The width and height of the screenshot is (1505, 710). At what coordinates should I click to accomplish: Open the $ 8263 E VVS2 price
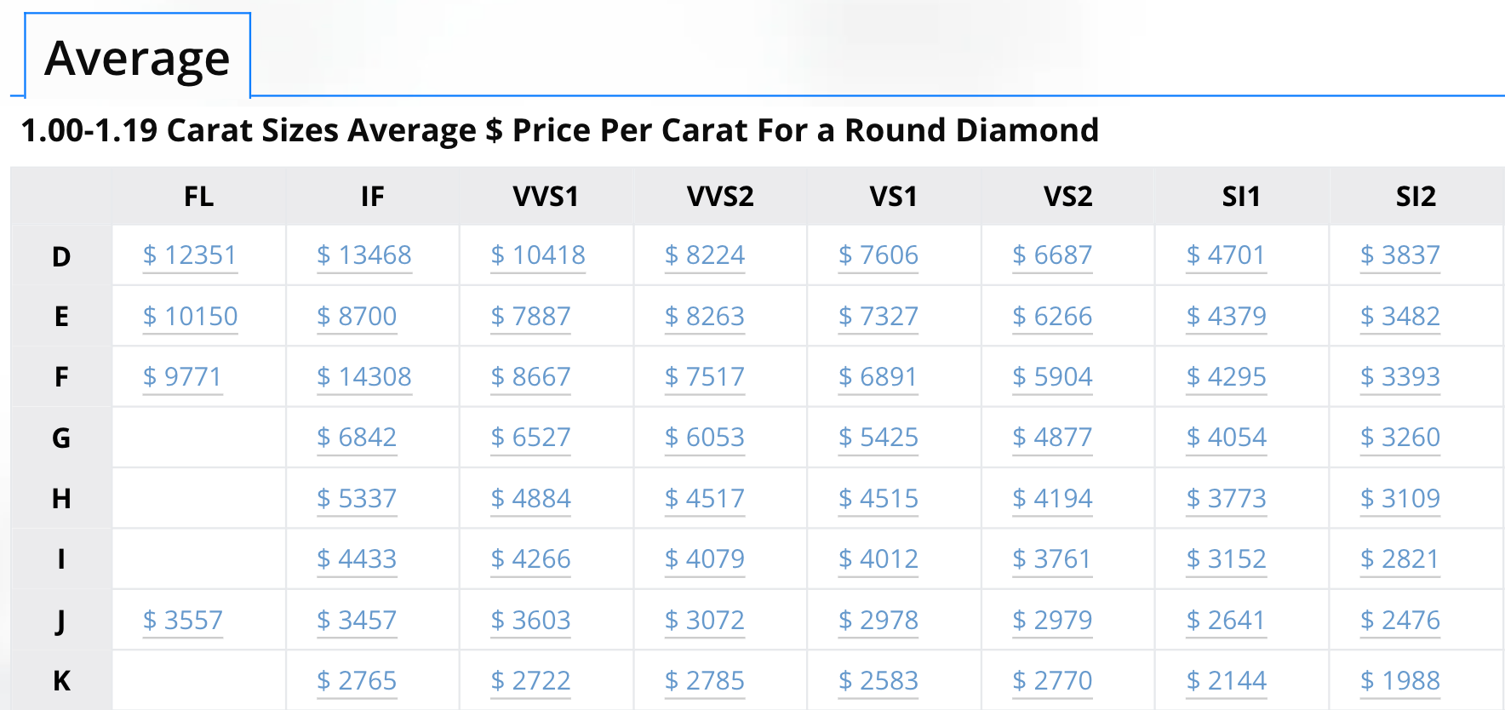tap(705, 317)
